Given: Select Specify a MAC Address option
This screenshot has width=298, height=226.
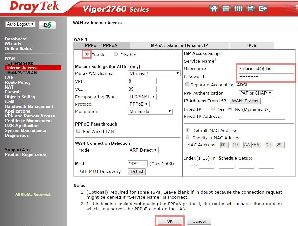Looking at the screenshot, I should (x=188, y=137).
